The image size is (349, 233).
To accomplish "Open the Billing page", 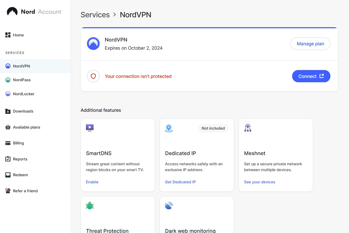I will pos(35,143).
